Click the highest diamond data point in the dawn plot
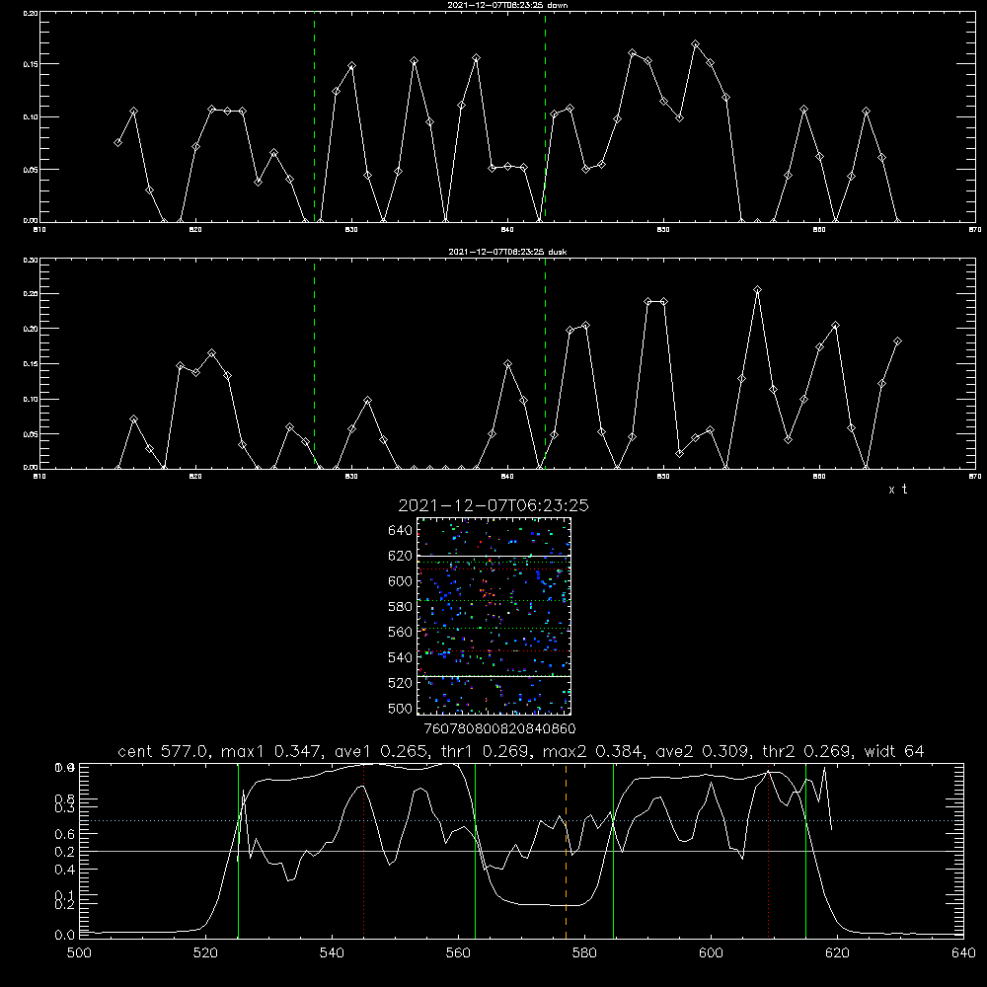Viewport: 987px width, 987px height. [696, 44]
